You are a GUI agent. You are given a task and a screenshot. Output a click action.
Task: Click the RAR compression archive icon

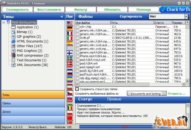point(13,55)
